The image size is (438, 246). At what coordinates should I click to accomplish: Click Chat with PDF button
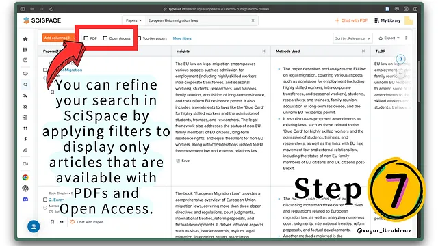(351, 20)
